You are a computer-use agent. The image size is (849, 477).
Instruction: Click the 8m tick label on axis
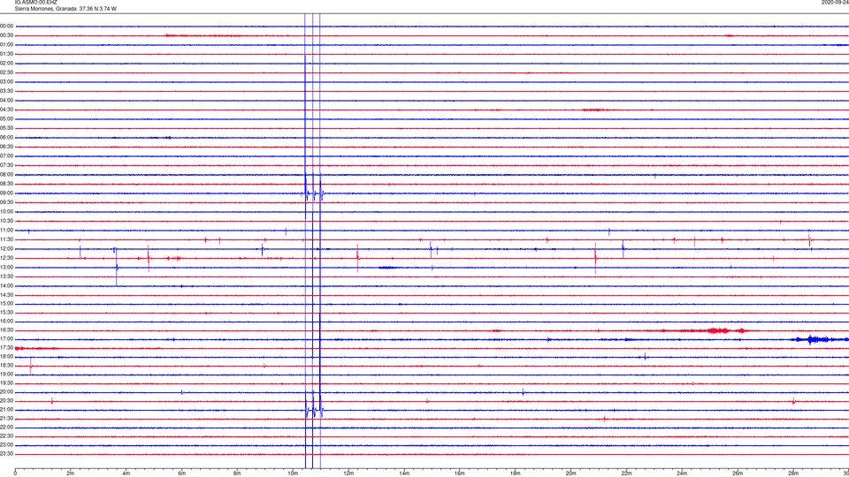pyautogui.click(x=237, y=473)
